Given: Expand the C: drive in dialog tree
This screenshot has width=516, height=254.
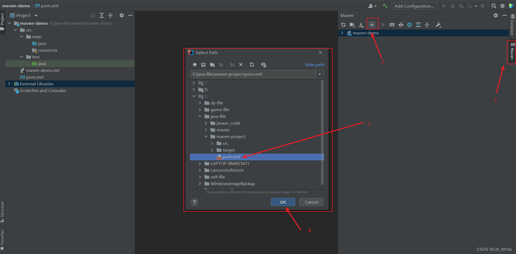Looking at the screenshot, I should 194,83.
